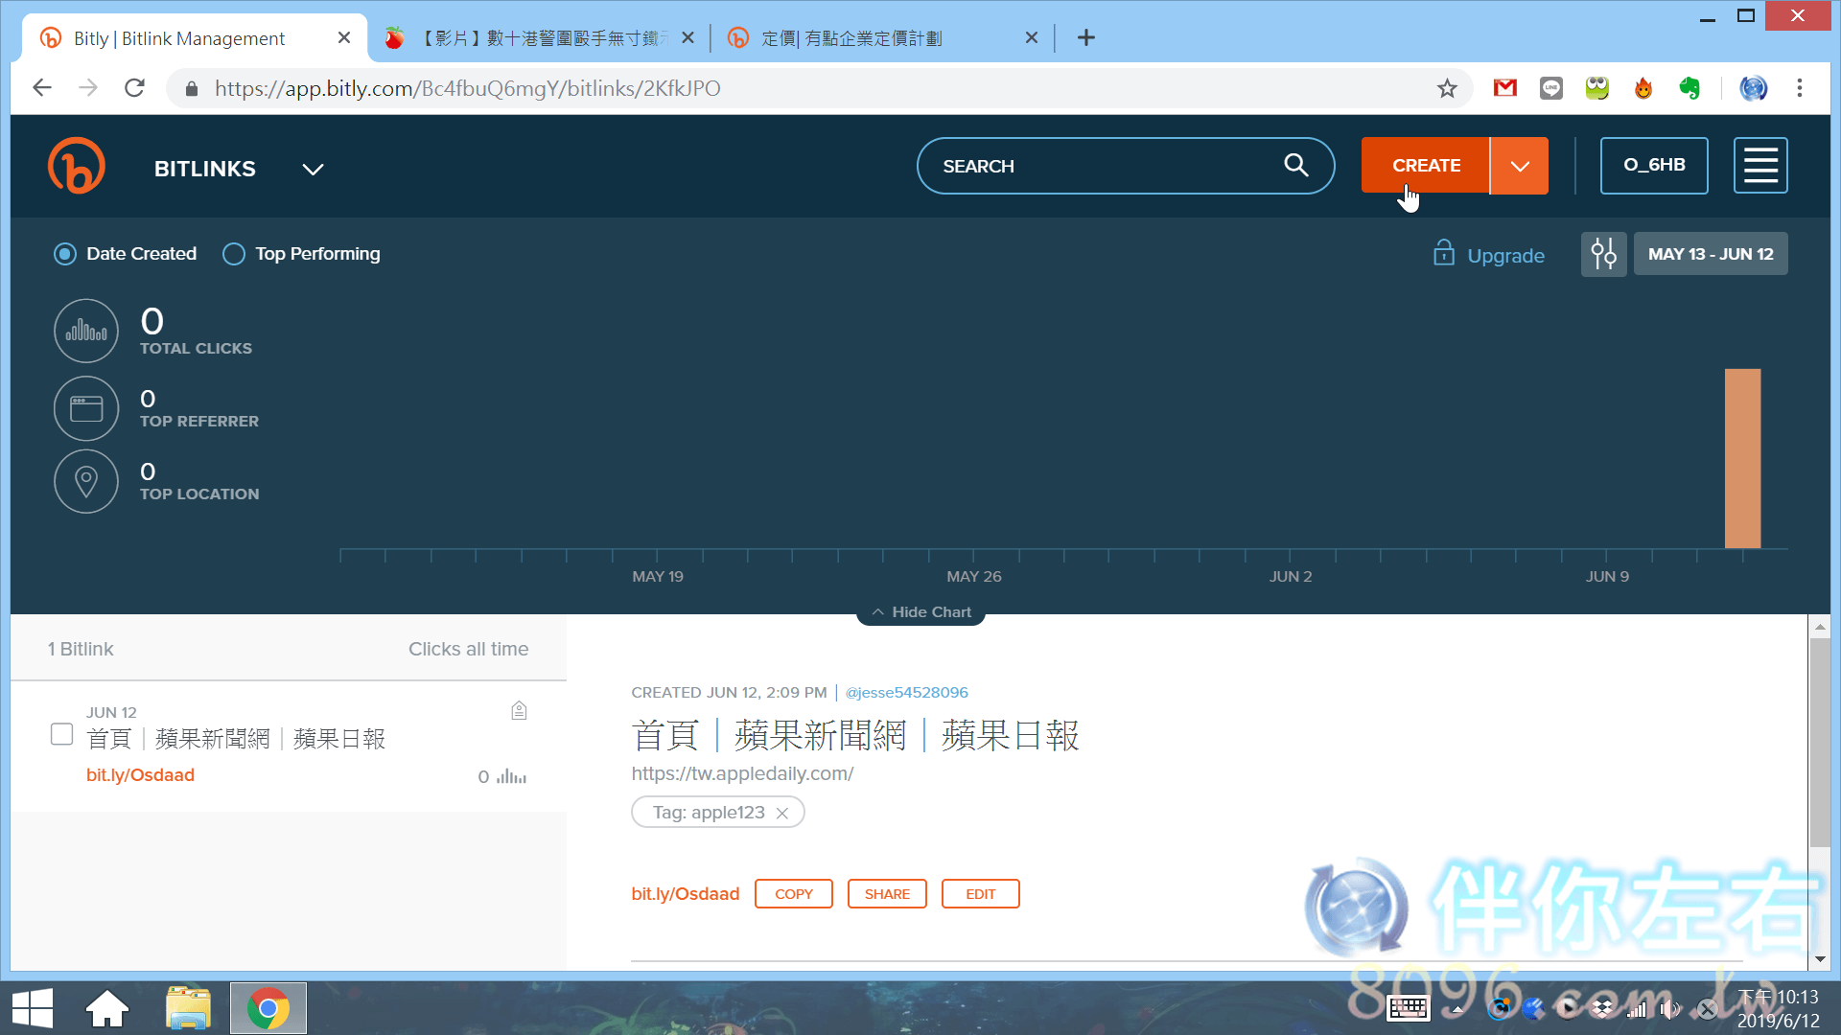Click the page vertical scrollbar thumb
The height and width of the screenshot is (1035, 1841).
point(1820,743)
